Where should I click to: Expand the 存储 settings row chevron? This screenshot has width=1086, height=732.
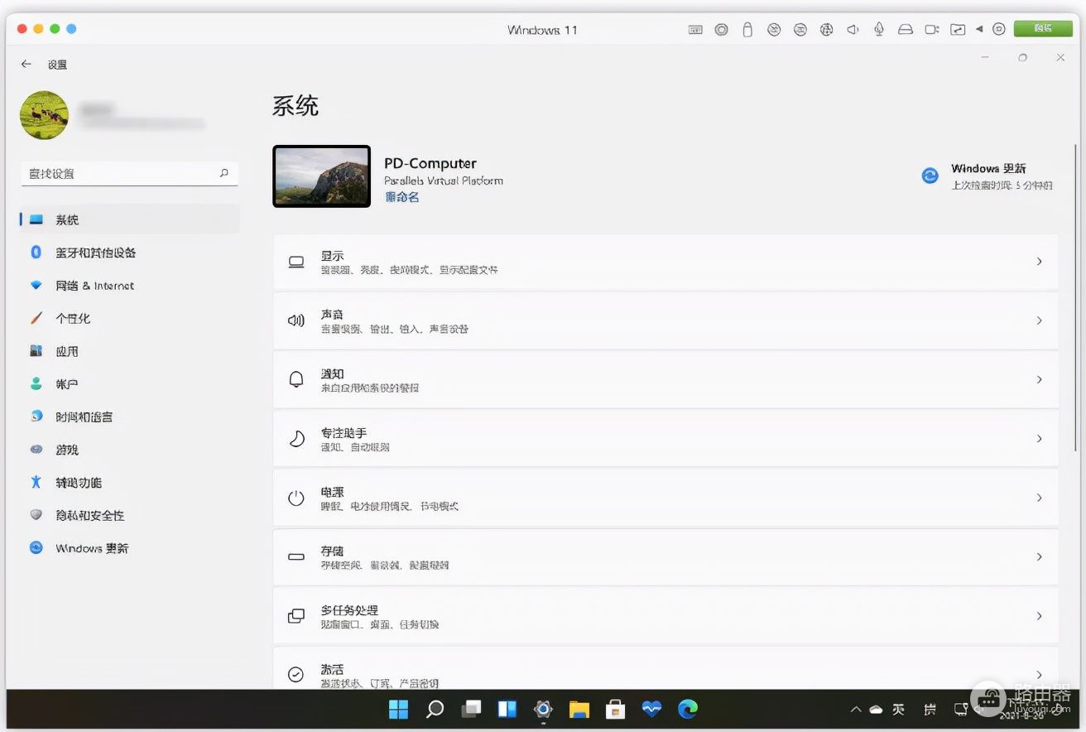[1039, 557]
